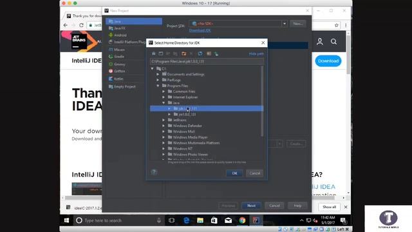Select the Windows Mail folder
The height and width of the screenshot is (232, 412).
click(183, 131)
